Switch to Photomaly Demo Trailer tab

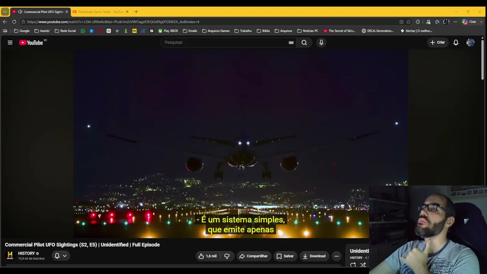point(100,12)
